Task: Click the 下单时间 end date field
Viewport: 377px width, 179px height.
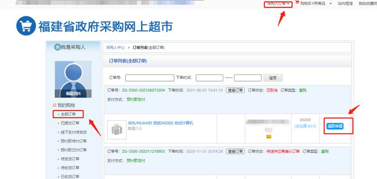Action: coord(248,78)
